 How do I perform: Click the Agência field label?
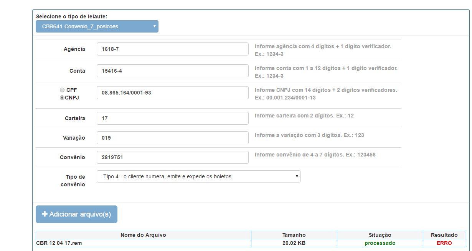coord(74,49)
